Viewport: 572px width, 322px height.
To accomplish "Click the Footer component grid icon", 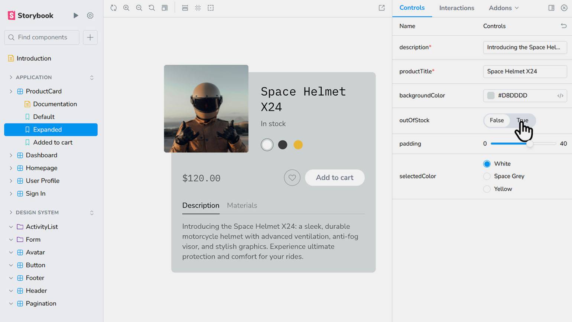I will pyautogui.click(x=20, y=278).
